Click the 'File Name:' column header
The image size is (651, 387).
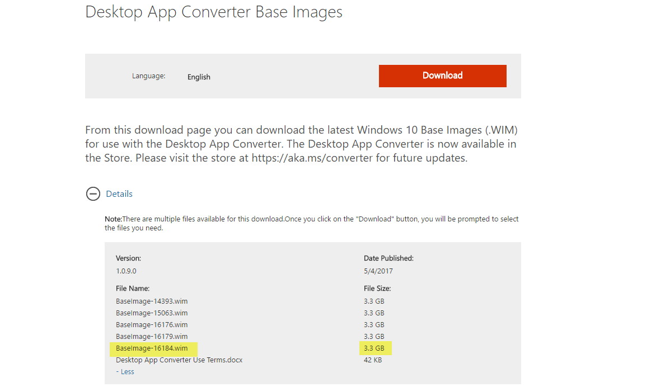pos(133,288)
